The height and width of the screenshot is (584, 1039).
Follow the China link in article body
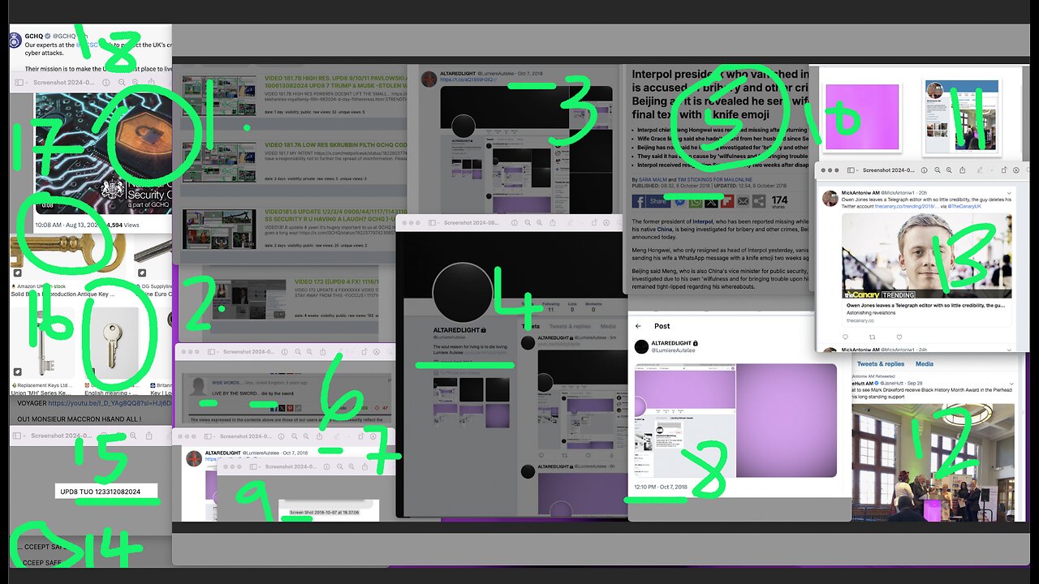tap(664, 230)
